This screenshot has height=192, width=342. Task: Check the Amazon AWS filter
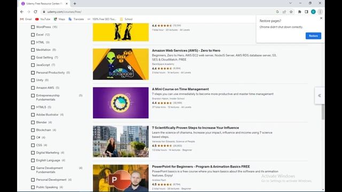(33, 87)
